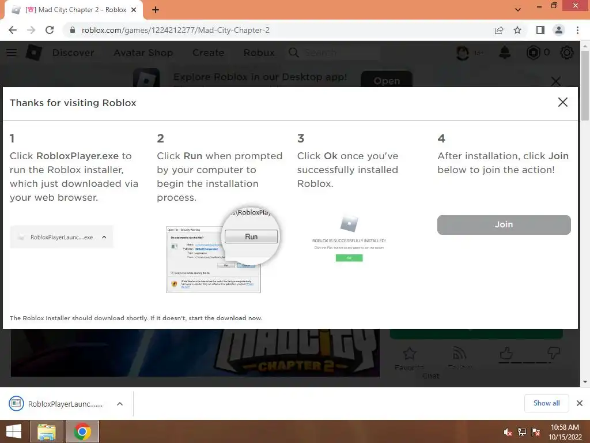Screen dimensions: 590x443
Task: Open the Chrome side panel
Action: [540, 30]
